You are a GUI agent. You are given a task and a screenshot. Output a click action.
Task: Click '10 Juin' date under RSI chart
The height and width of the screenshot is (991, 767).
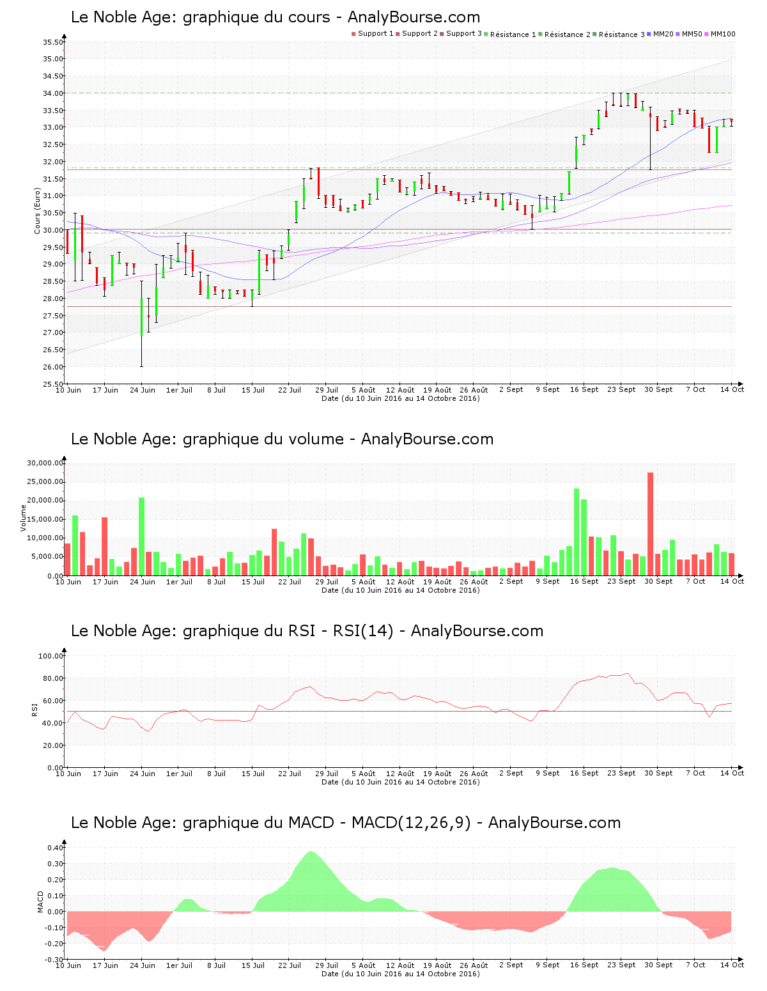pos(68,774)
